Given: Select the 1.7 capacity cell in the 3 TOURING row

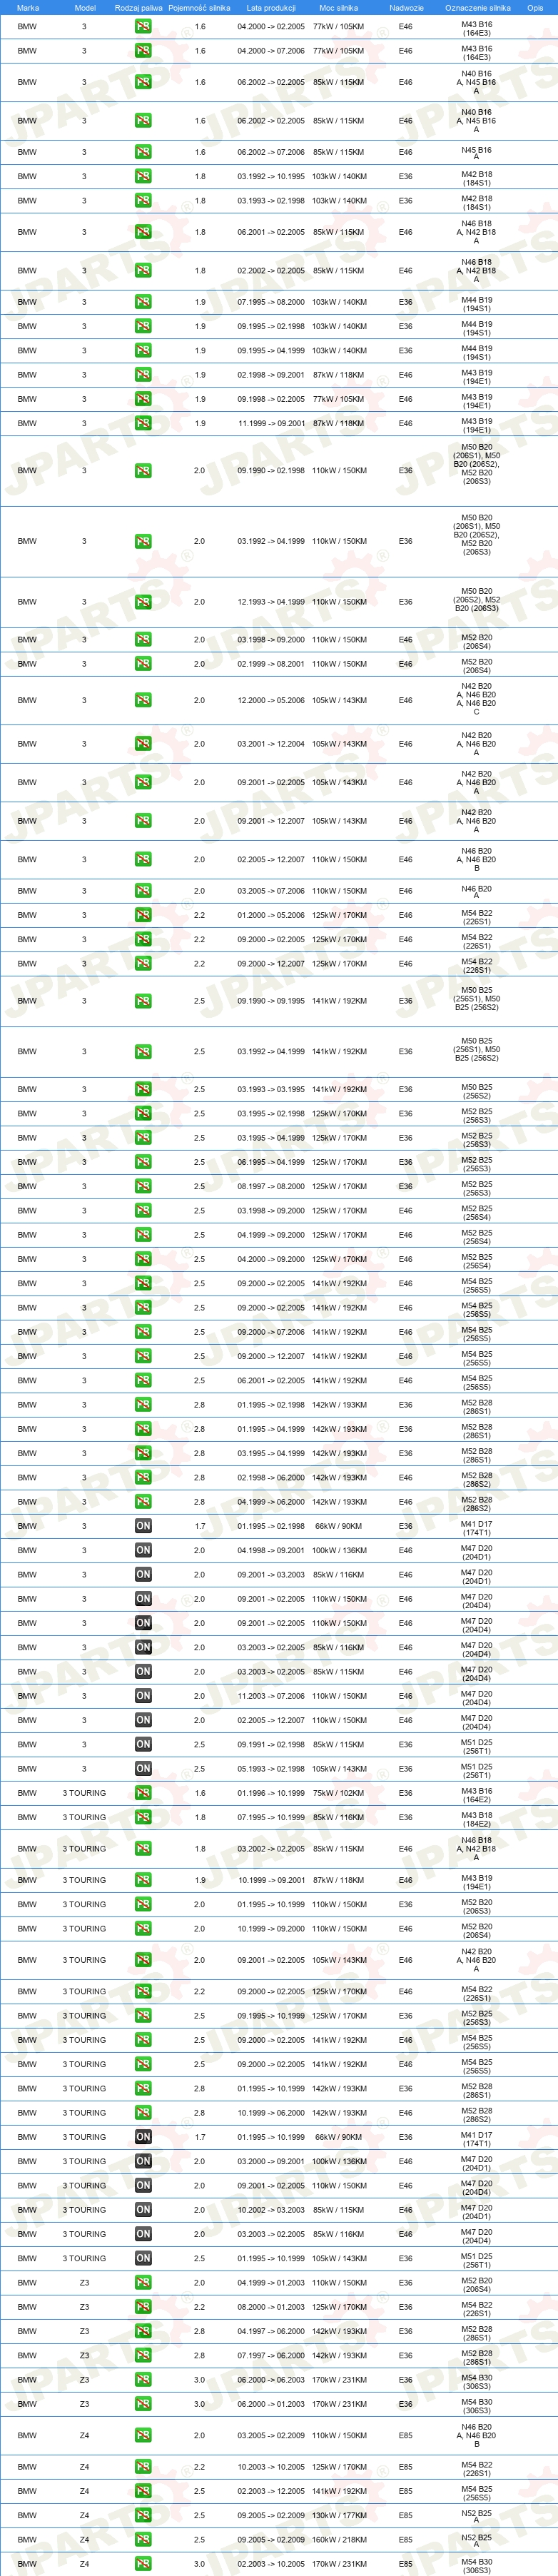Looking at the screenshot, I should (x=200, y=2137).
